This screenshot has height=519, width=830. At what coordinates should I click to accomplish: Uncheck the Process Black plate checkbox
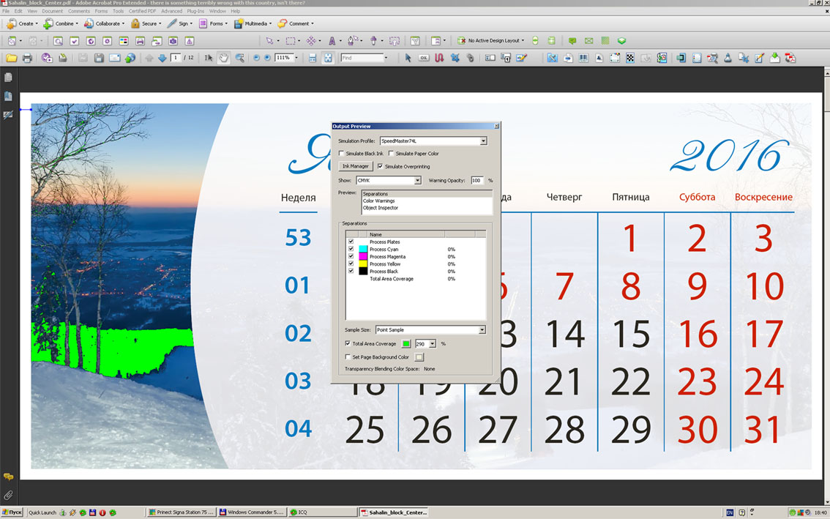click(x=351, y=271)
